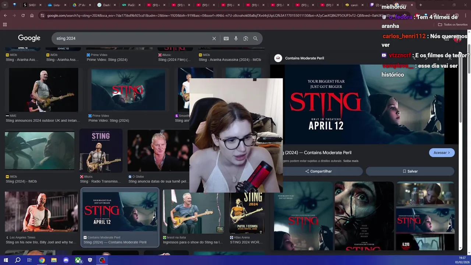The width and height of the screenshot is (471, 265).
Task: Click 'Sting on his new trio, Billy Joel' caption
Action: [41, 242]
